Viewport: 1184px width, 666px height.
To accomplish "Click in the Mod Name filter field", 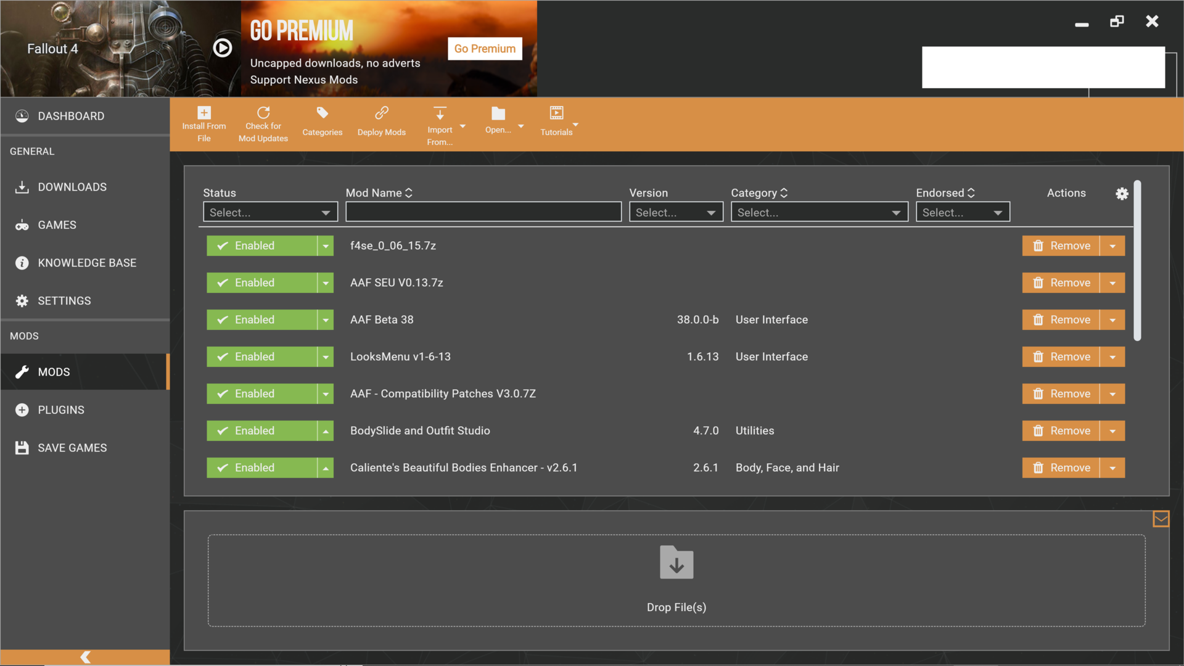I will [x=483, y=212].
